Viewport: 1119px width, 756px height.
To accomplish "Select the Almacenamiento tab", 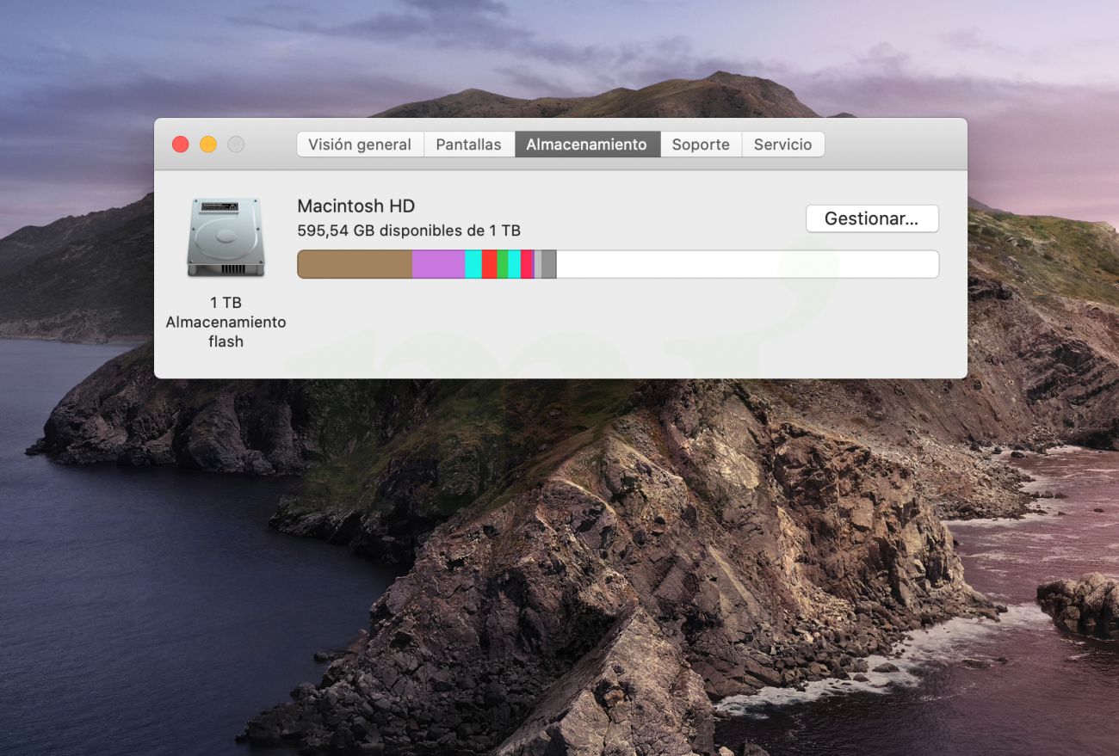I will point(587,144).
